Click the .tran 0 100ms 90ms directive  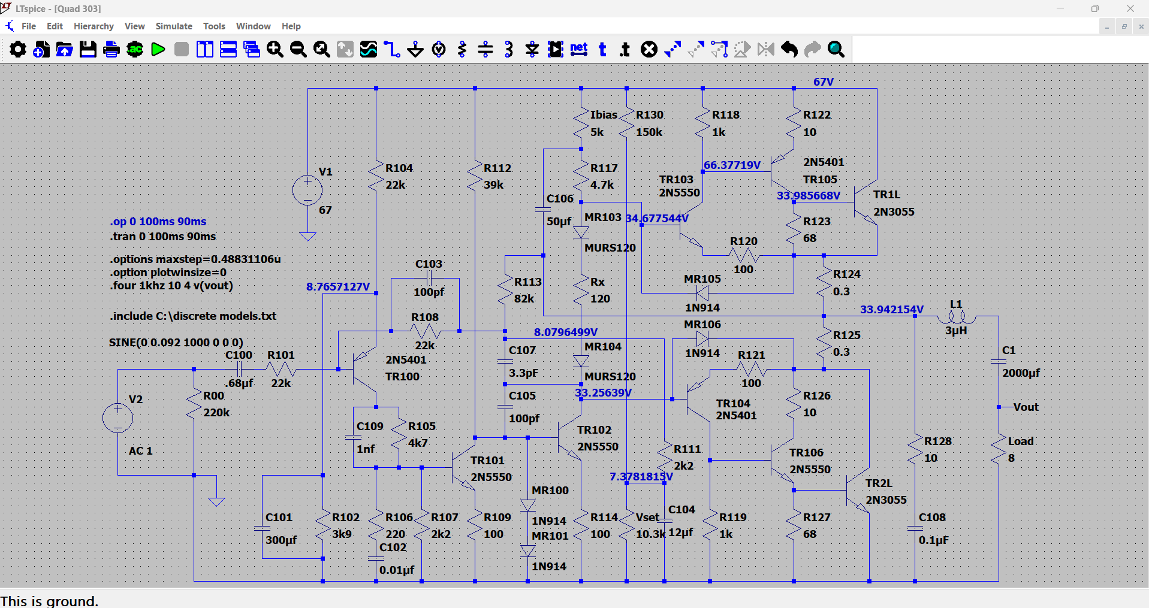(163, 237)
